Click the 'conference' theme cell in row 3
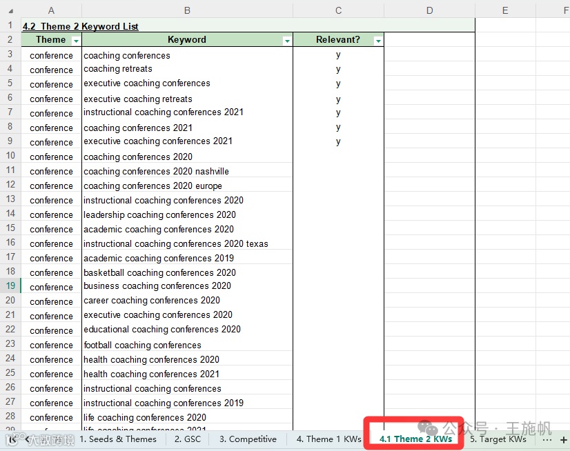Image resolution: width=570 pixels, height=451 pixels. click(x=51, y=56)
